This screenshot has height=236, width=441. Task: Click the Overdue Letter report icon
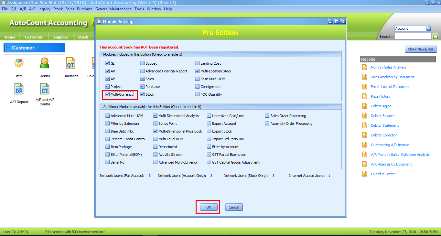click(x=365, y=174)
